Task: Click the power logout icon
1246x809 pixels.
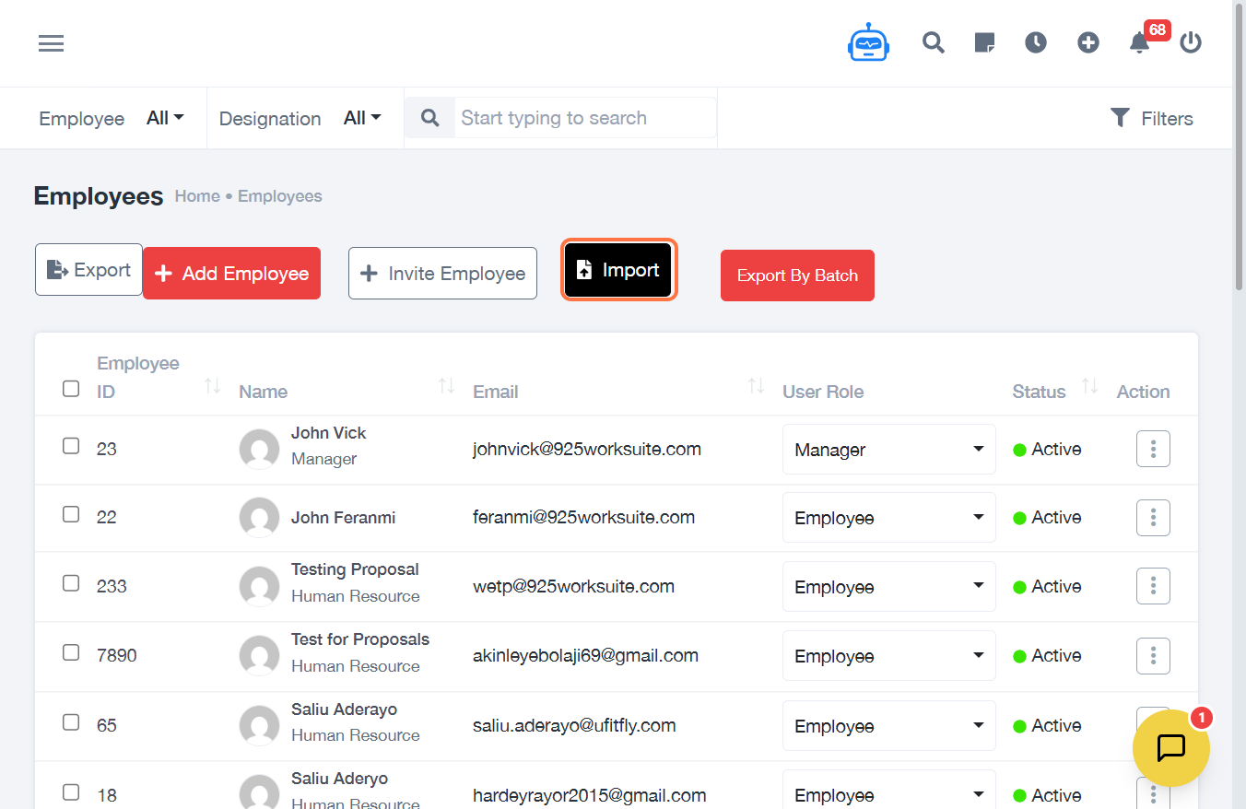Action: [1191, 42]
